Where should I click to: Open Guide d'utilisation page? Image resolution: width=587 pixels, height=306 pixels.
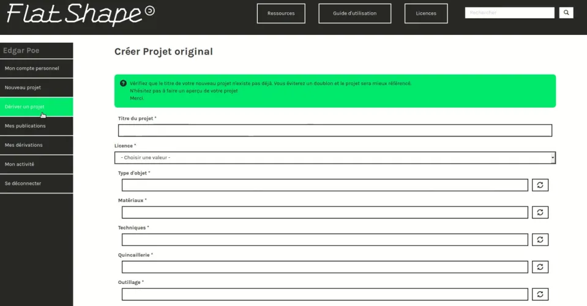354,13
